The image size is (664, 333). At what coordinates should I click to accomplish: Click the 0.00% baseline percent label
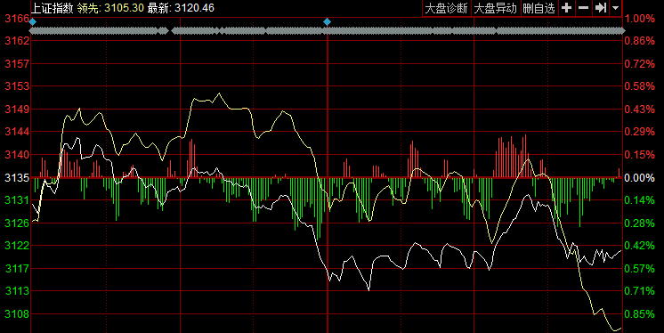(639, 178)
